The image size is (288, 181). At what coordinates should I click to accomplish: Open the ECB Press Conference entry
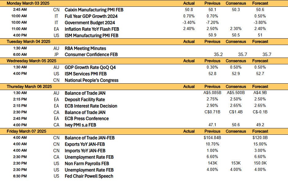click(87, 119)
